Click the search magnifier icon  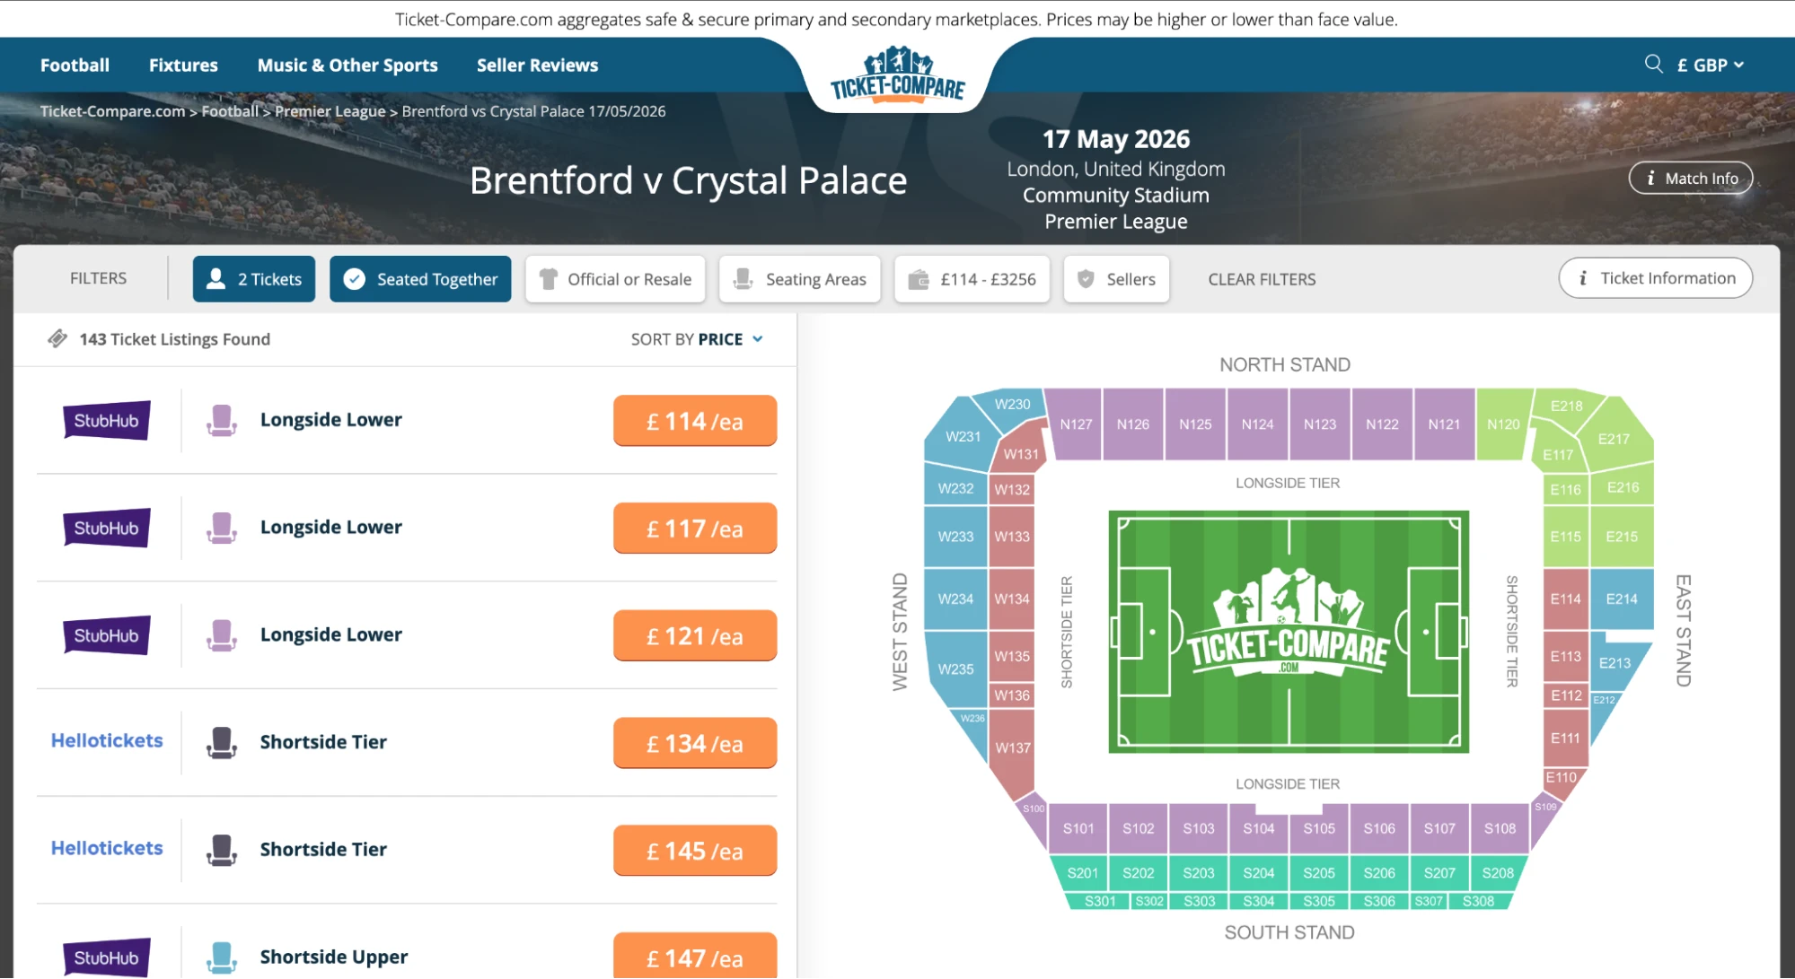[x=1653, y=64]
